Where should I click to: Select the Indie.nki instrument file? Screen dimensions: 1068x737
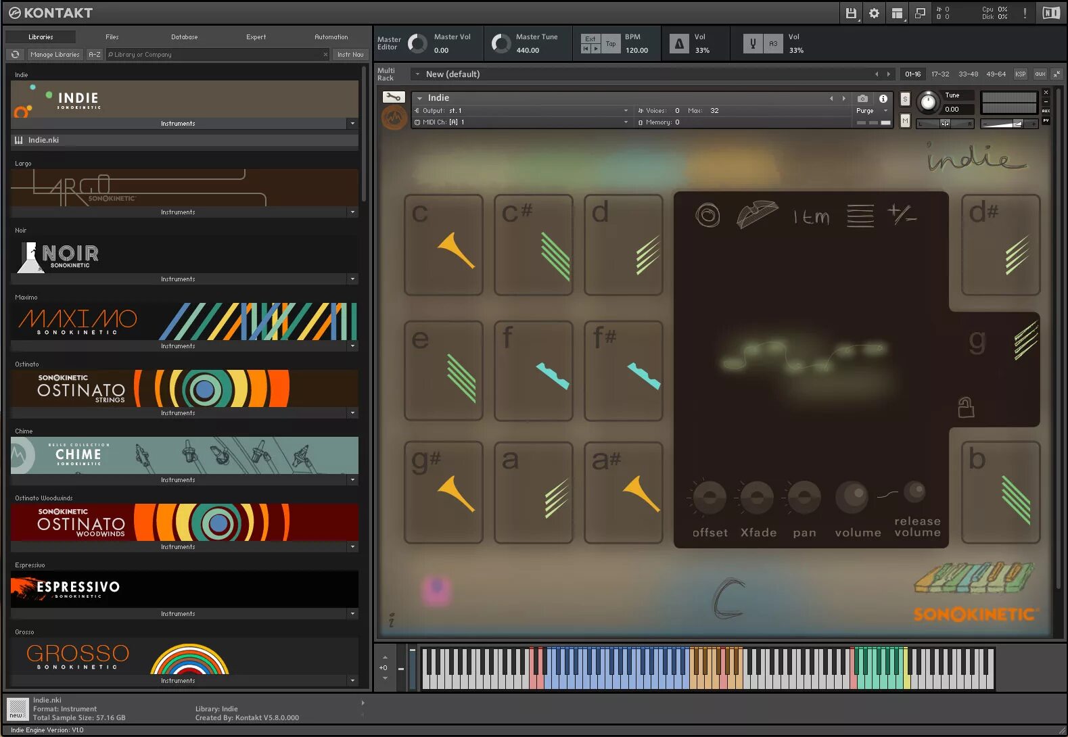pyautogui.click(x=184, y=140)
